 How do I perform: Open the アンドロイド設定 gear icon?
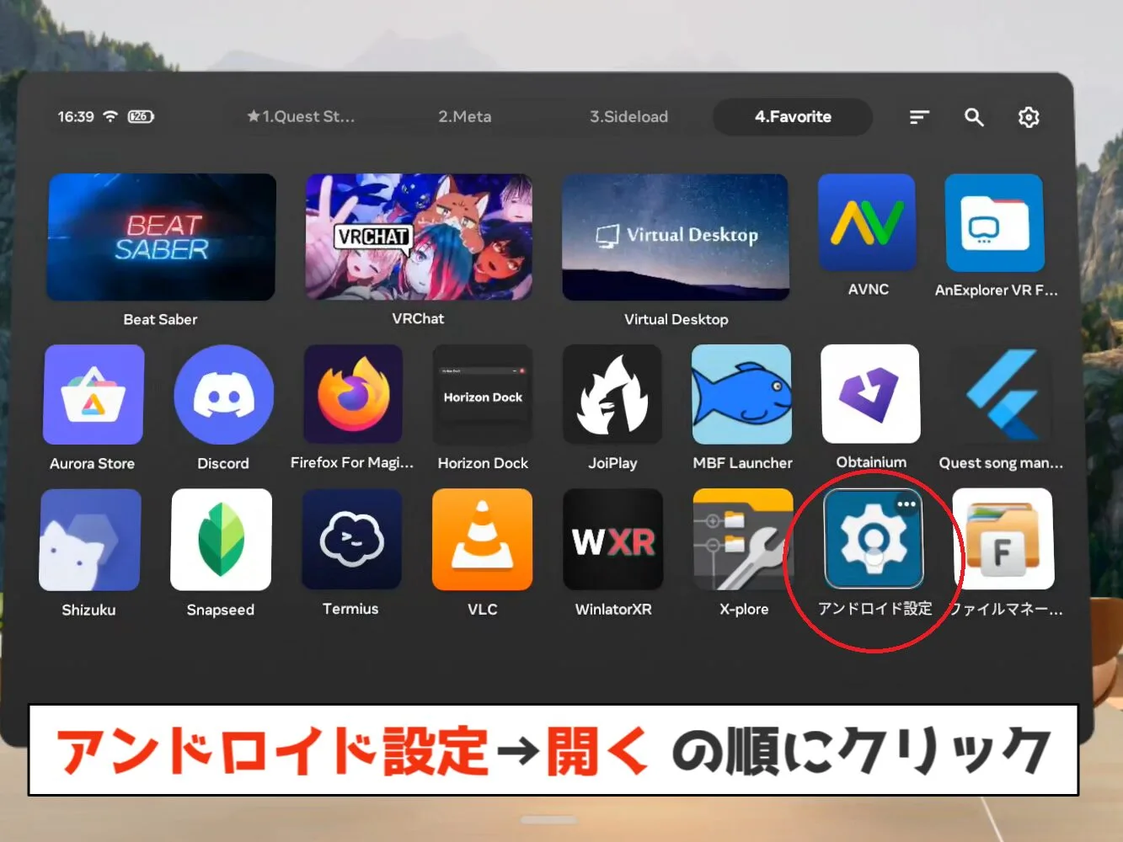pyautogui.click(x=874, y=540)
